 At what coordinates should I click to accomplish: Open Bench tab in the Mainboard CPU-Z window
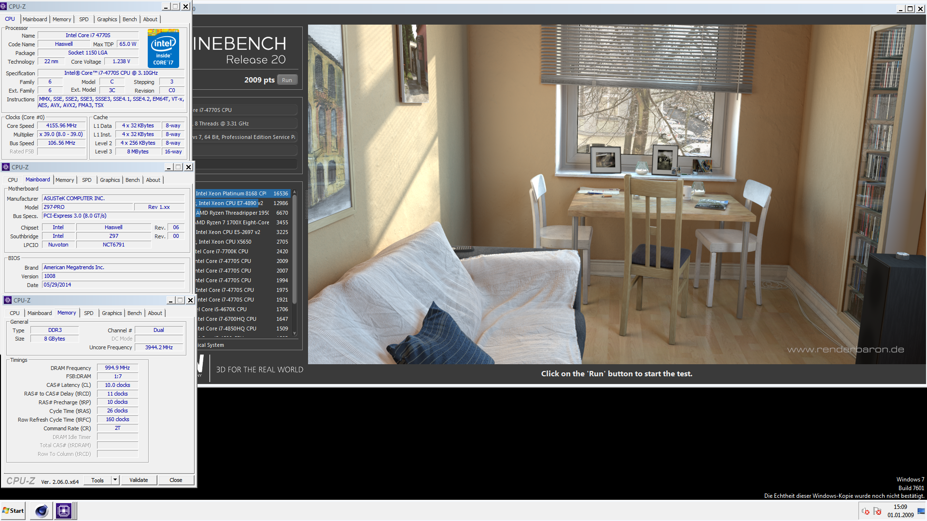tap(133, 180)
